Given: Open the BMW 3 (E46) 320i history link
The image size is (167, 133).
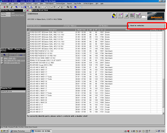Looking at the screenshot, I should 10,58.
